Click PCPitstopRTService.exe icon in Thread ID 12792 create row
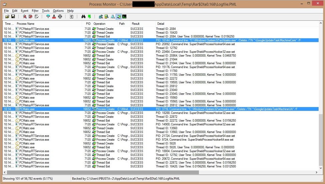325x184 pixels. pos(17,48)
